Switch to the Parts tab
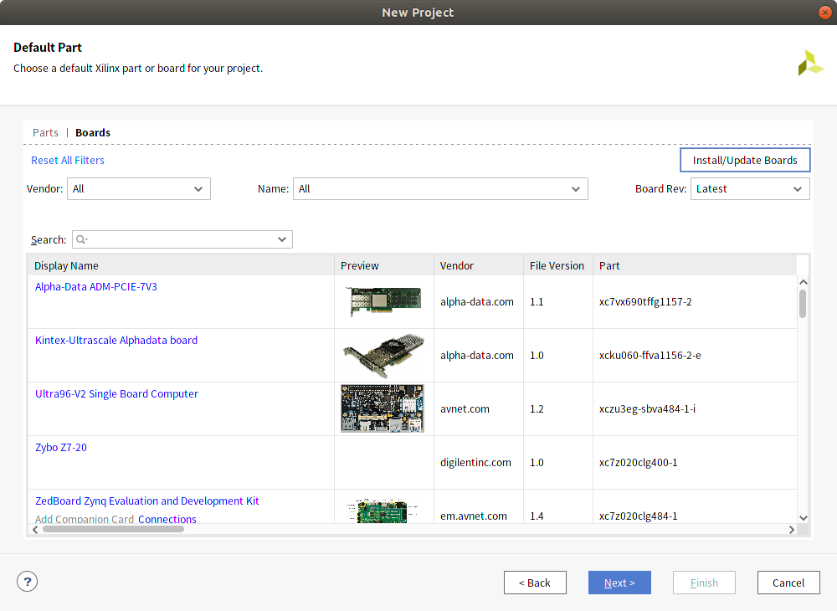837x611 pixels. point(45,133)
